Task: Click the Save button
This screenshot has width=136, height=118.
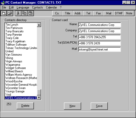Action: click(99, 106)
